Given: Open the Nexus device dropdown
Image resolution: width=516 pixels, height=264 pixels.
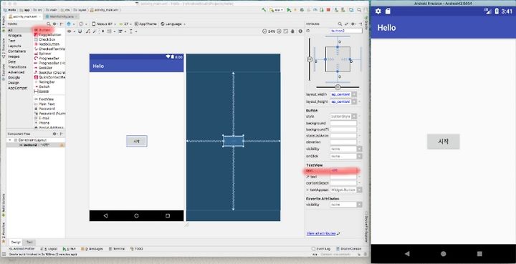Looking at the screenshot, I should pos(103,24).
